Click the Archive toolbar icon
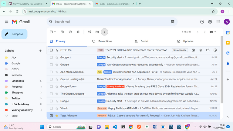Viewport: 233px width, 131px height. pos(62,32)
